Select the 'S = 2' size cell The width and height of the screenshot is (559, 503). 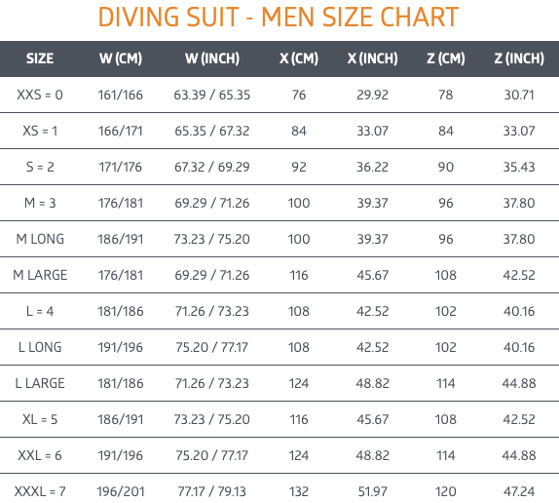click(x=40, y=167)
